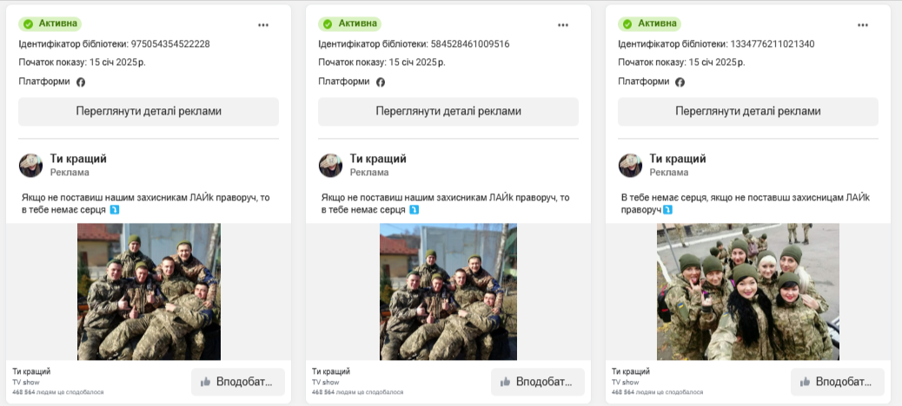
Task: Click ad caption text on ad 975054354522228
Action: click(145, 204)
